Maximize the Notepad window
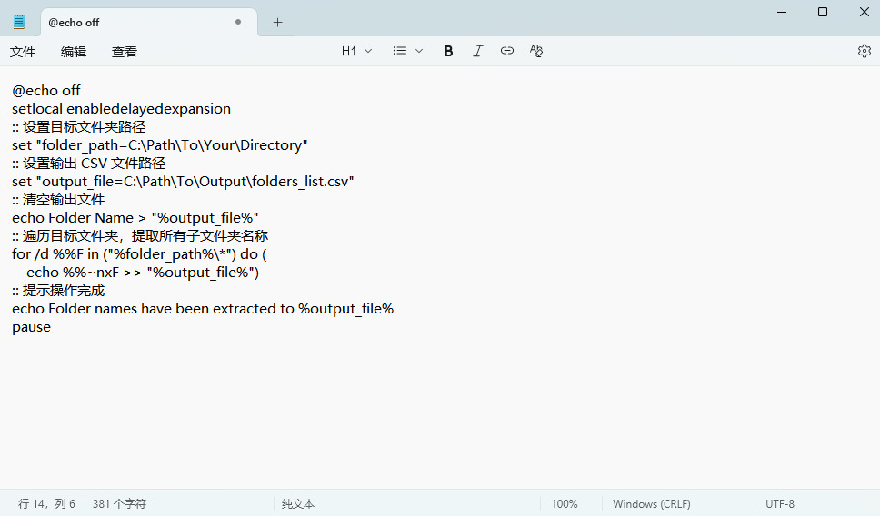Screen dimensions: 880x516 coord(823,12)
